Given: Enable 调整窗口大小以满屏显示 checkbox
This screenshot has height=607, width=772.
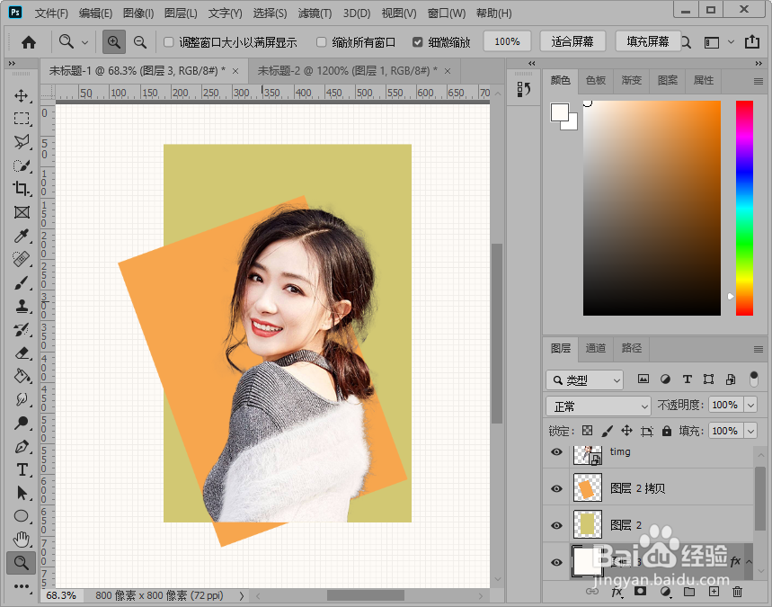Looking at the screenshot, I should pyautogui.click(x=168, y=42).
